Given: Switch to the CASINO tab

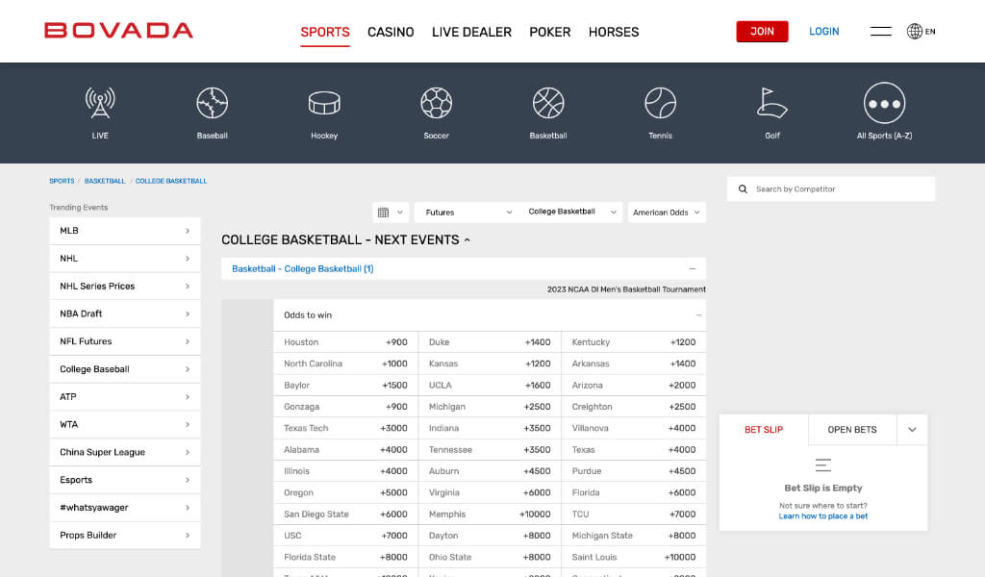Looking at the screenshot, I should [x=391, y=32].
